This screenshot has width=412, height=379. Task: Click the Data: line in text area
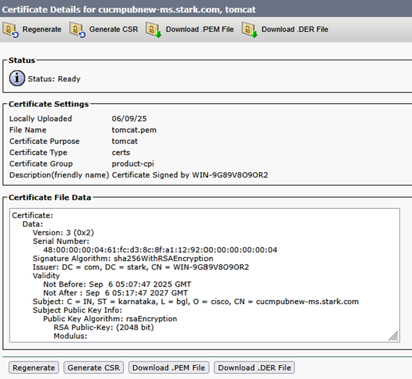(x=33, y=224)
